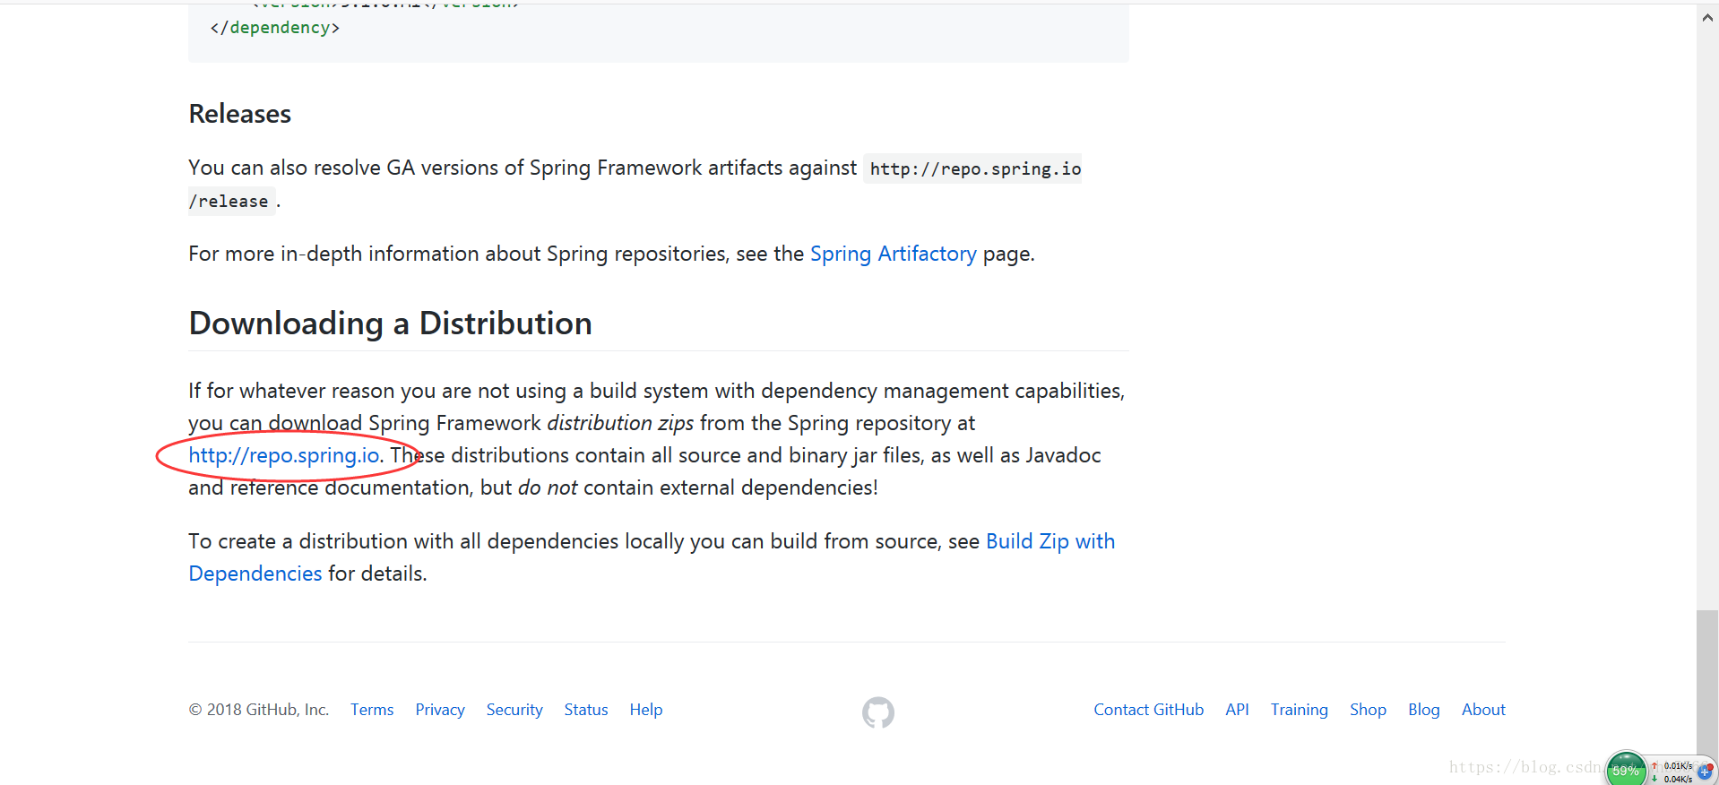
Task: Click the scrollbar up arrow
Action: pos(1707,18)
